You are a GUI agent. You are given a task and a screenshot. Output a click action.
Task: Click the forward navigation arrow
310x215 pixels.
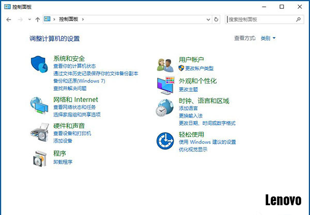point(20,19)
